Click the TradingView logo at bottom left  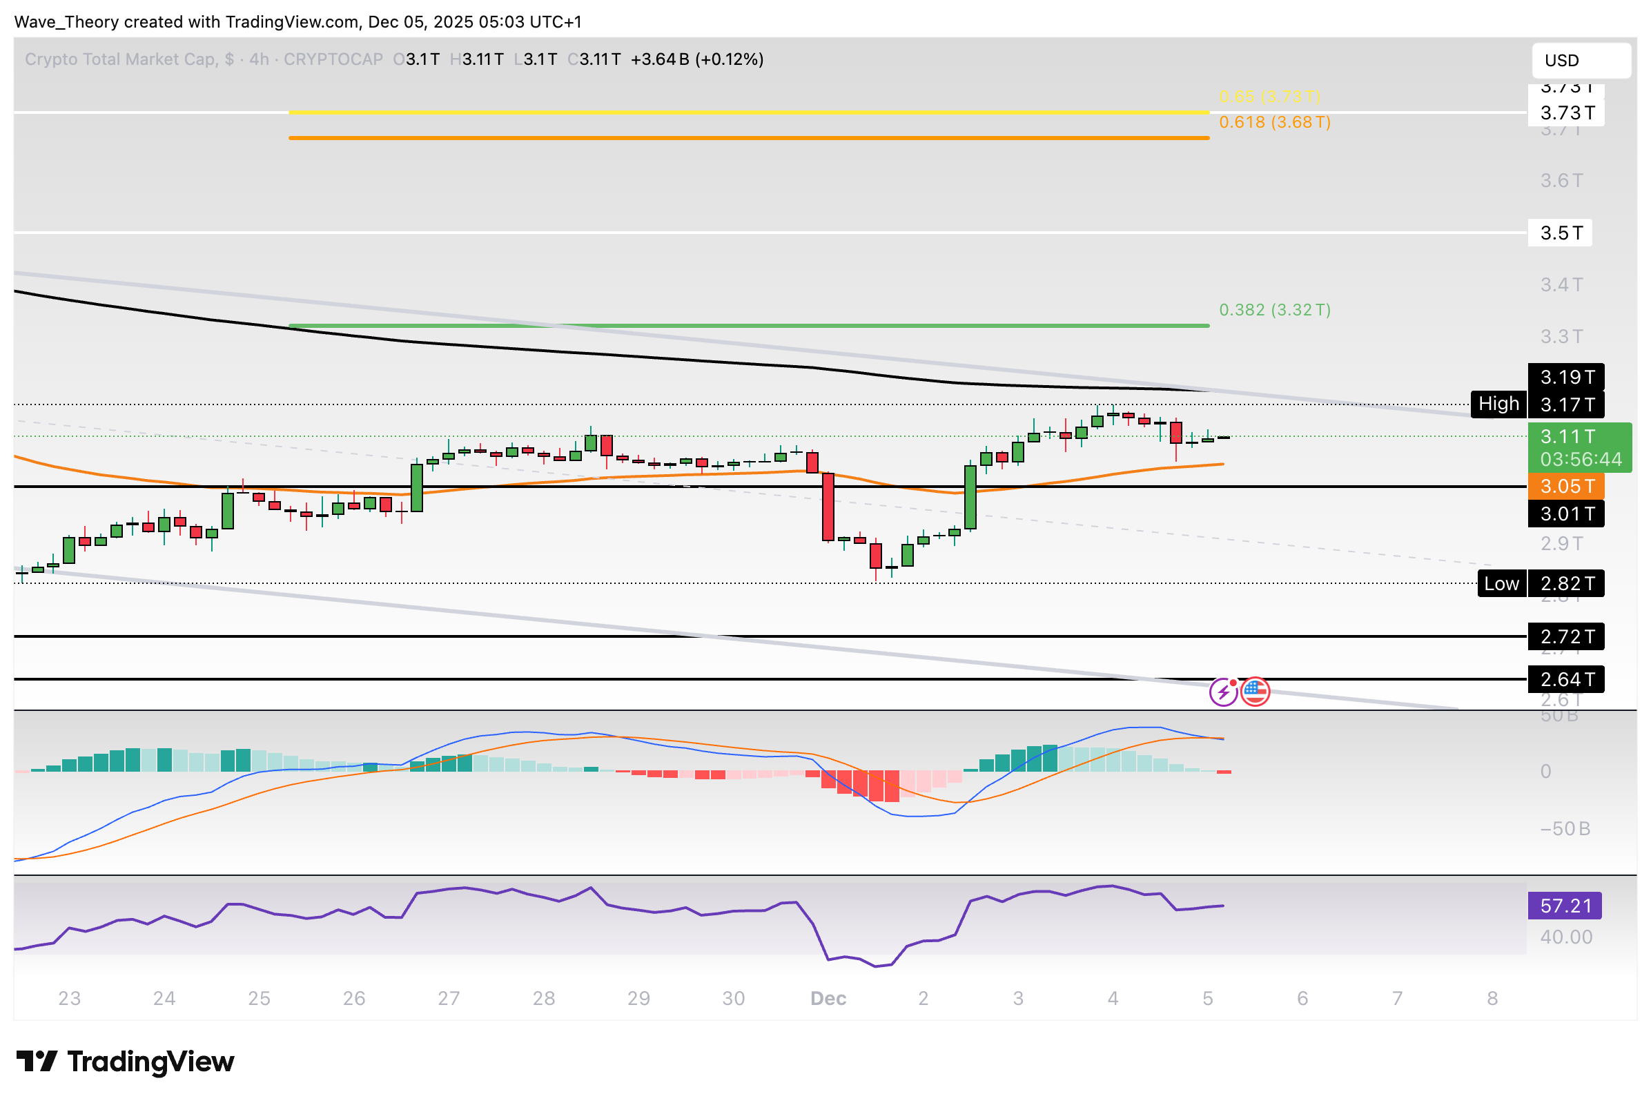point(124,1063)
